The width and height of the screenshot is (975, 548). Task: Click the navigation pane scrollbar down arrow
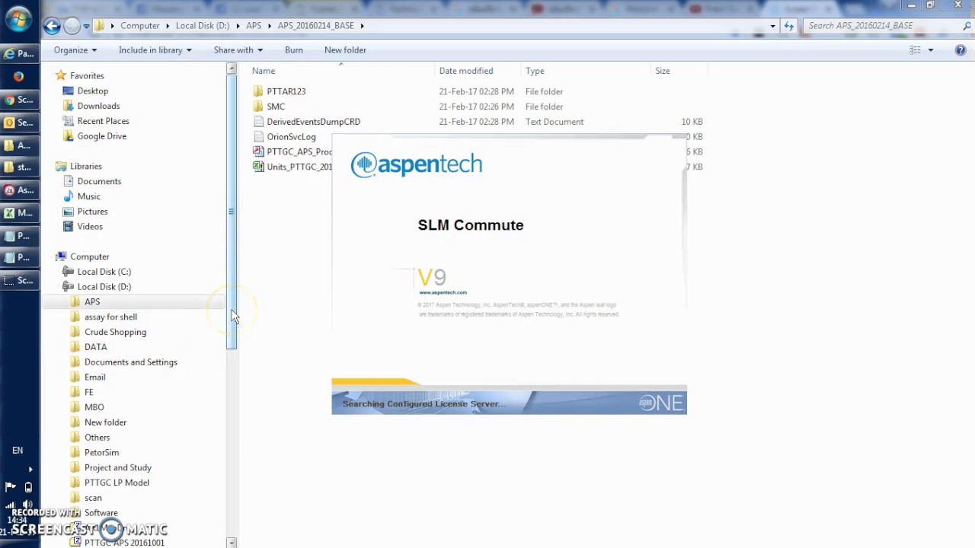(232, 543)
